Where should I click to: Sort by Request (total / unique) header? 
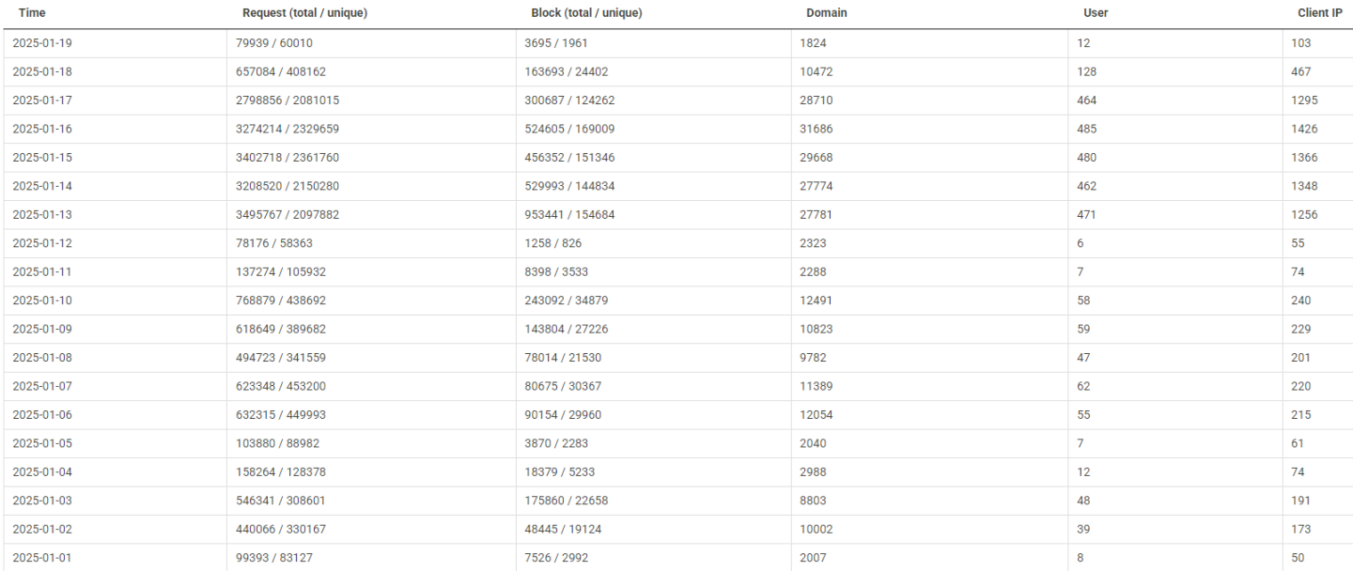click(x=304, y=13)
